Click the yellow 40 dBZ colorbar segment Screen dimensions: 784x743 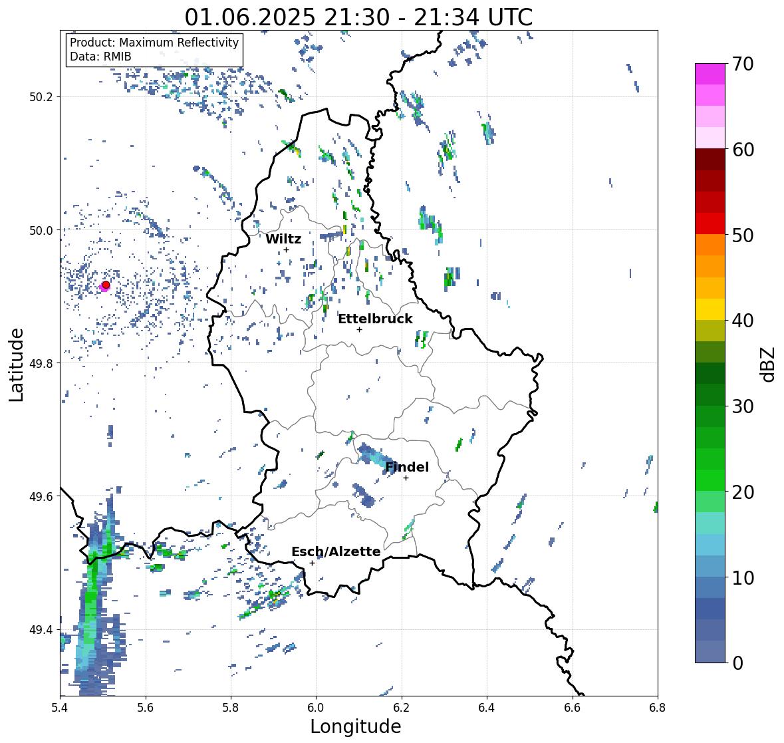click(710, 309)
